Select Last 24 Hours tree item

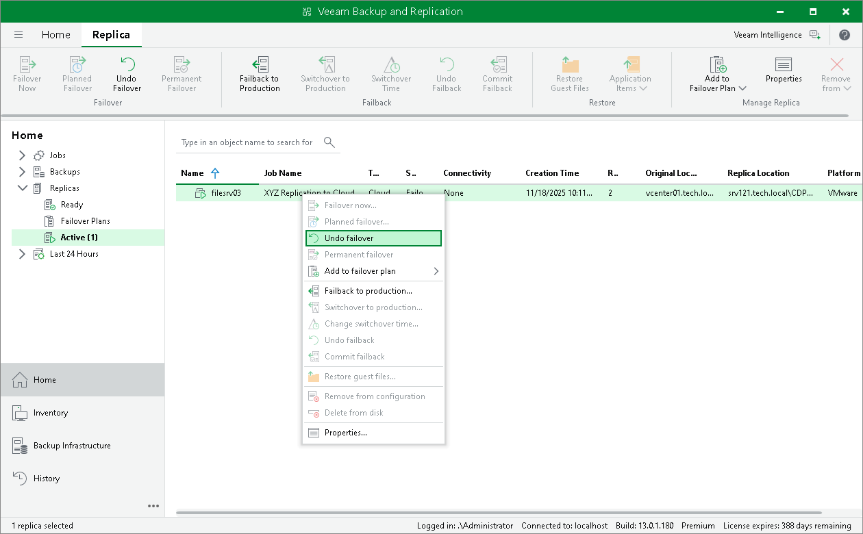[x=74, y=254]
